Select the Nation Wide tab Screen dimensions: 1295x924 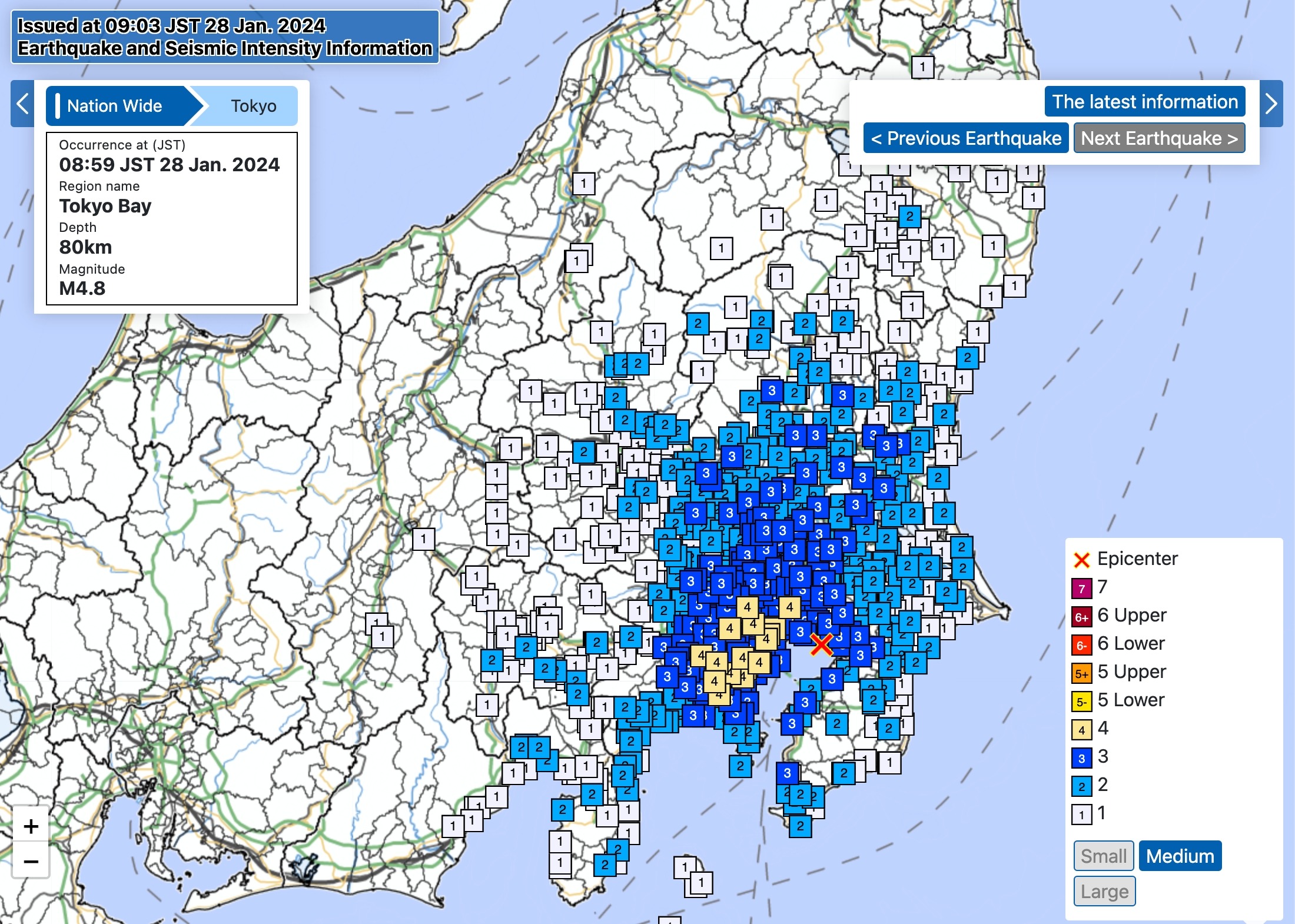[115, 106]
